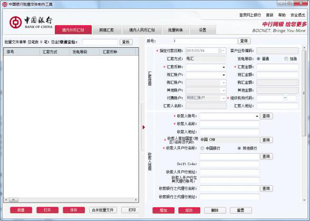This screenshot has height=221, width=310.
Task: Click the 现汇金额 input field
Action: click(277, 75)
